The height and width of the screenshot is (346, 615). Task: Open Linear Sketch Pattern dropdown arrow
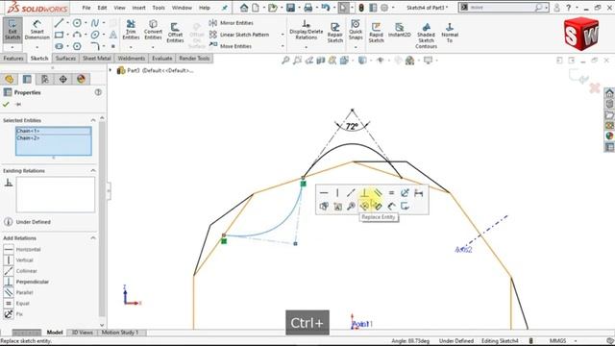pyautogui.click(x=283, y=35)
